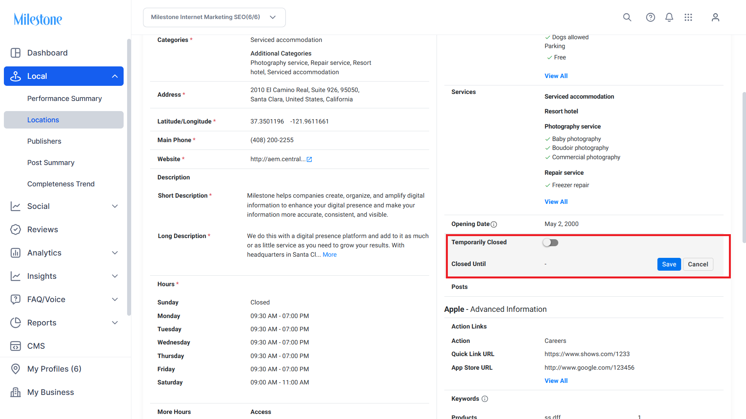
Task: Click the Analytics bar chart icon
Action: click(x=16, y=253)
